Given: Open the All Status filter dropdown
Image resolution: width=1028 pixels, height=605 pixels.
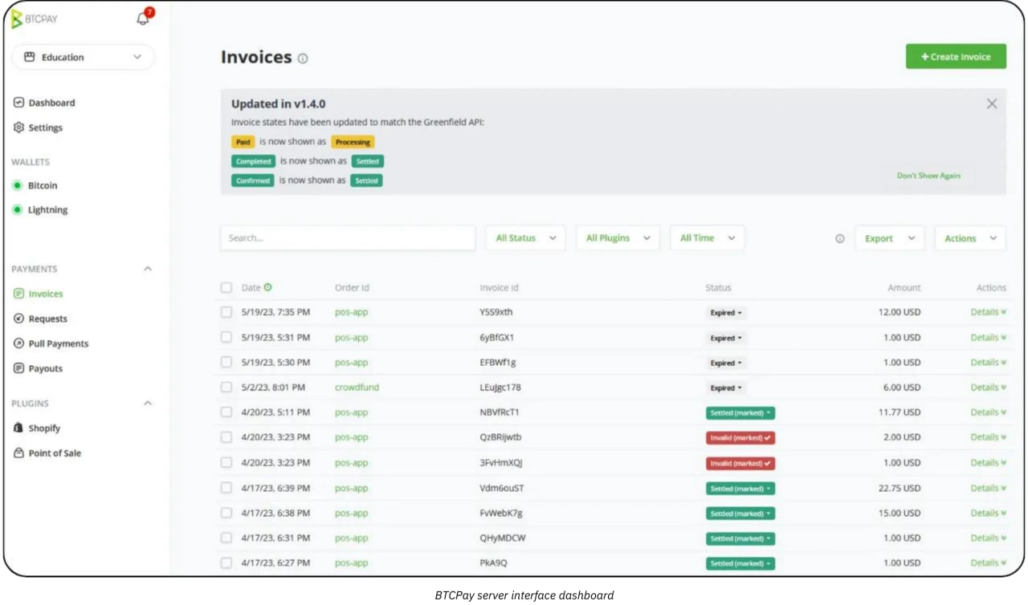Looking at the screenshot, I should [x=525, y=238].
